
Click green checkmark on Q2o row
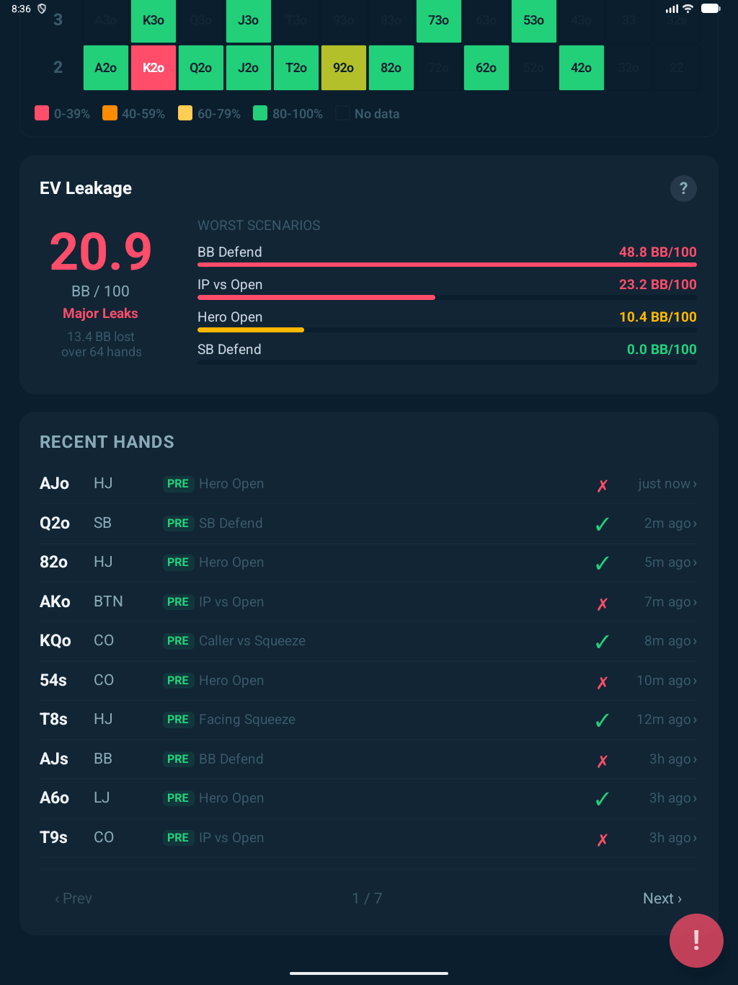tap(603, 524)
